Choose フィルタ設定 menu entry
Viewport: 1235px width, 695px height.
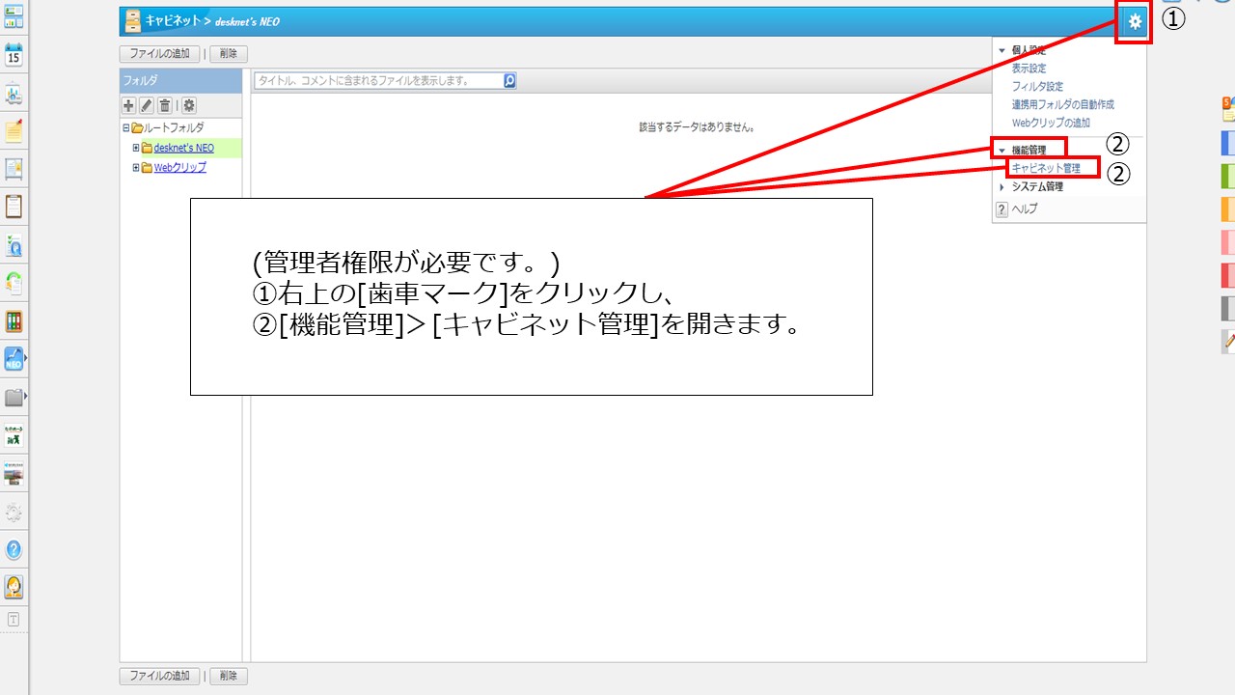pyautogui.click(x=1037, y=87)
